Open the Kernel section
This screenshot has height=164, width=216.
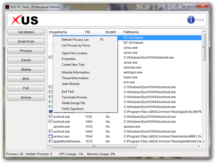pyautogui.click(x=26, y=60)
